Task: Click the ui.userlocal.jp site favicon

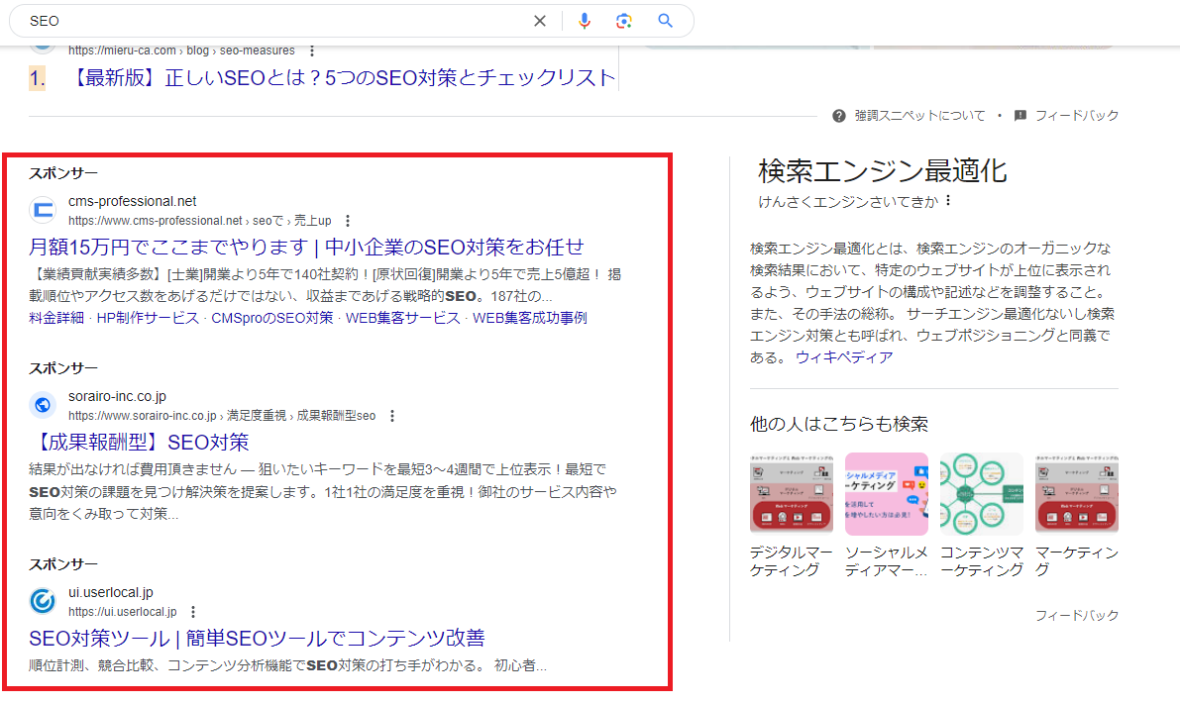Action: coord(43,601)
